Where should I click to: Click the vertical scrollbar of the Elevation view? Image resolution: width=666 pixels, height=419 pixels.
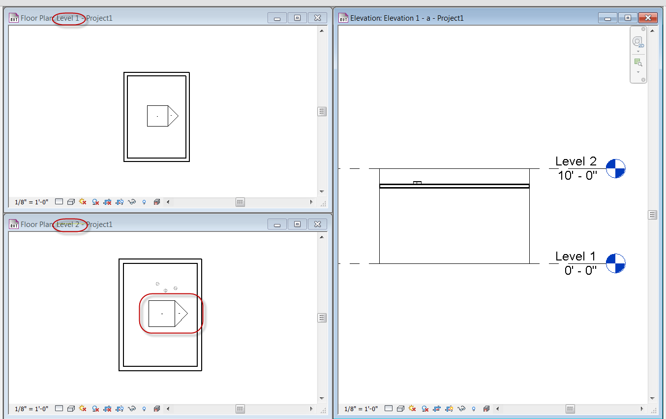[x=653, y=215]
